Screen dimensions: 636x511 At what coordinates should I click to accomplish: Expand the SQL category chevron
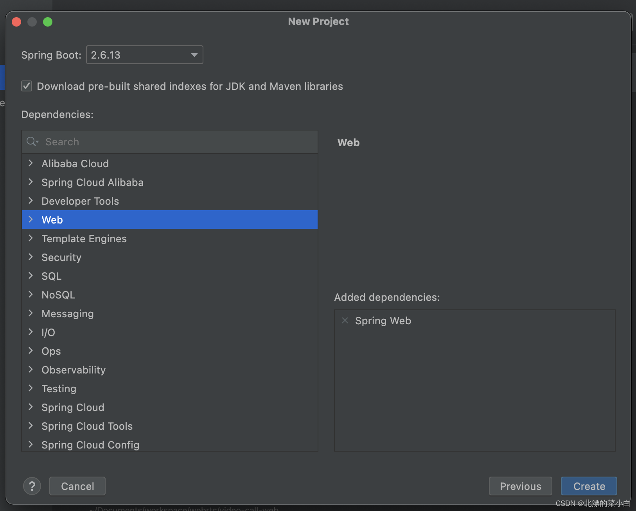pyautogui.click(x=31, y=276)
